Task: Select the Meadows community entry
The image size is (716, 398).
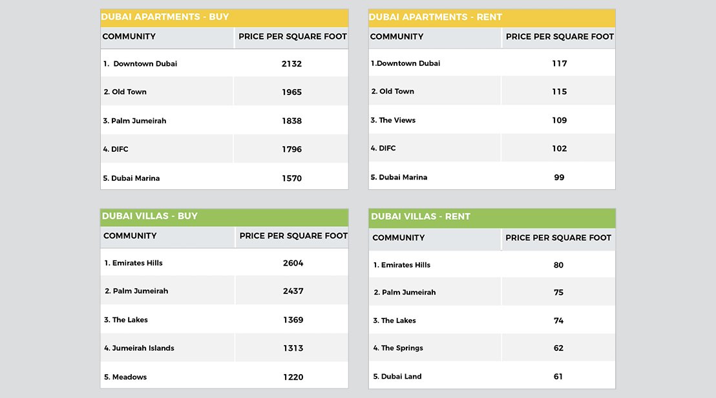Action: tap(129, 377)
